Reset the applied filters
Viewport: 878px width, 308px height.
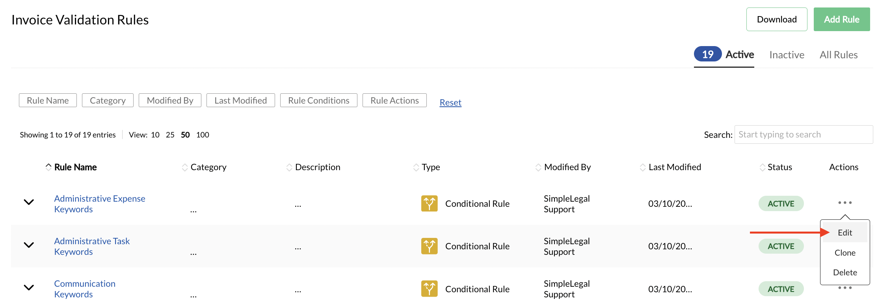click(x=450, y=102)
